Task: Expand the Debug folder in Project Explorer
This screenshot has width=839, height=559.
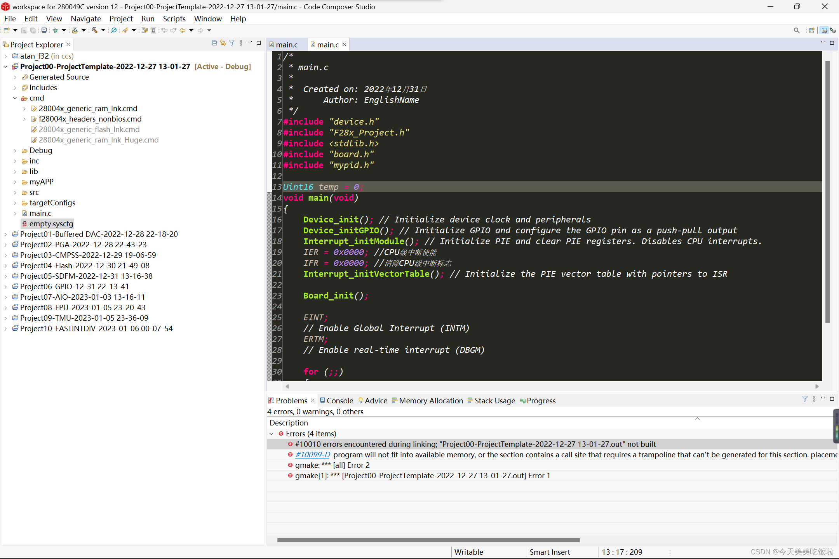Action: click(15, 150)
